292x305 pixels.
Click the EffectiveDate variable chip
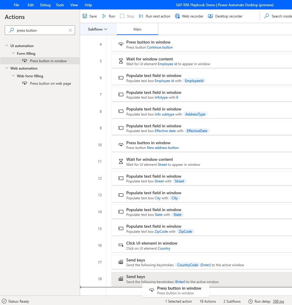[197, 131]
